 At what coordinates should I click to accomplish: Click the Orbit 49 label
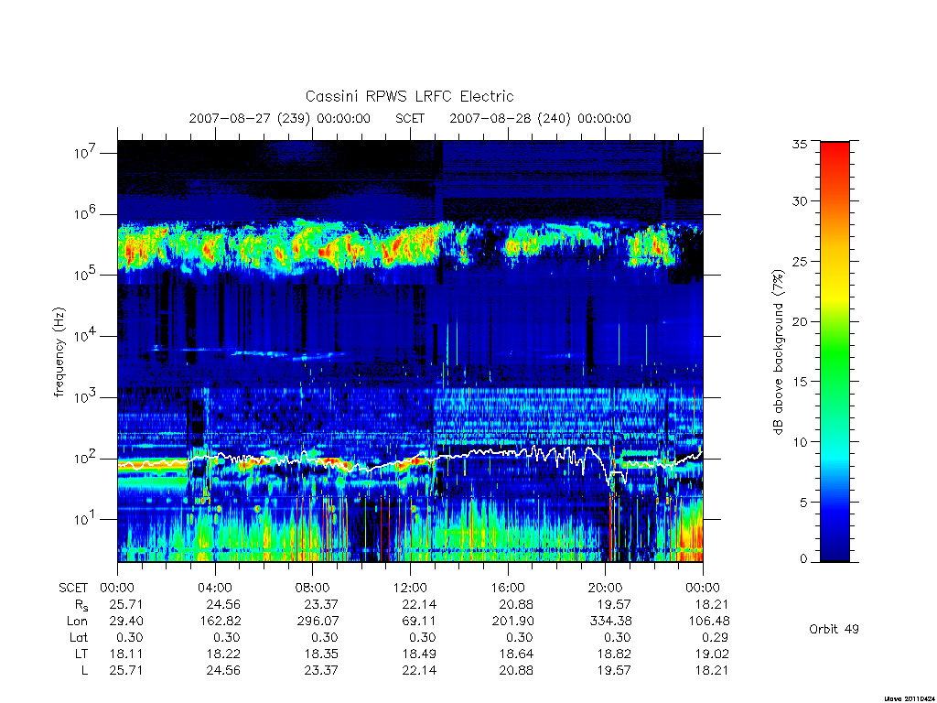[x=834, y=629]
